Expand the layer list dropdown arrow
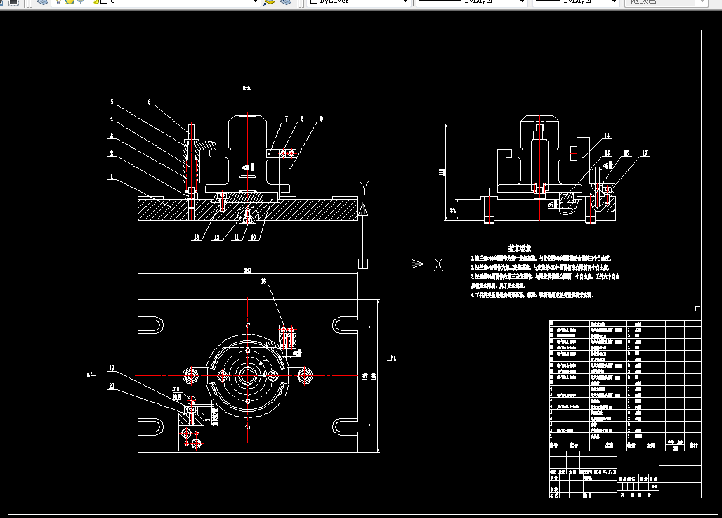The image size is (722, 518). [x=256, y=2]
